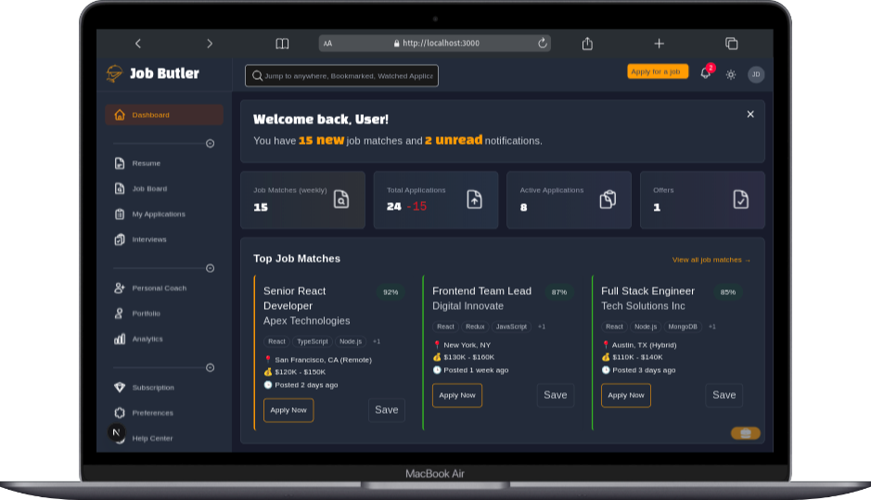871x500 pixels.
Task: Open the browser share icon
Action: pyautogui.click(x=587, y=44)
